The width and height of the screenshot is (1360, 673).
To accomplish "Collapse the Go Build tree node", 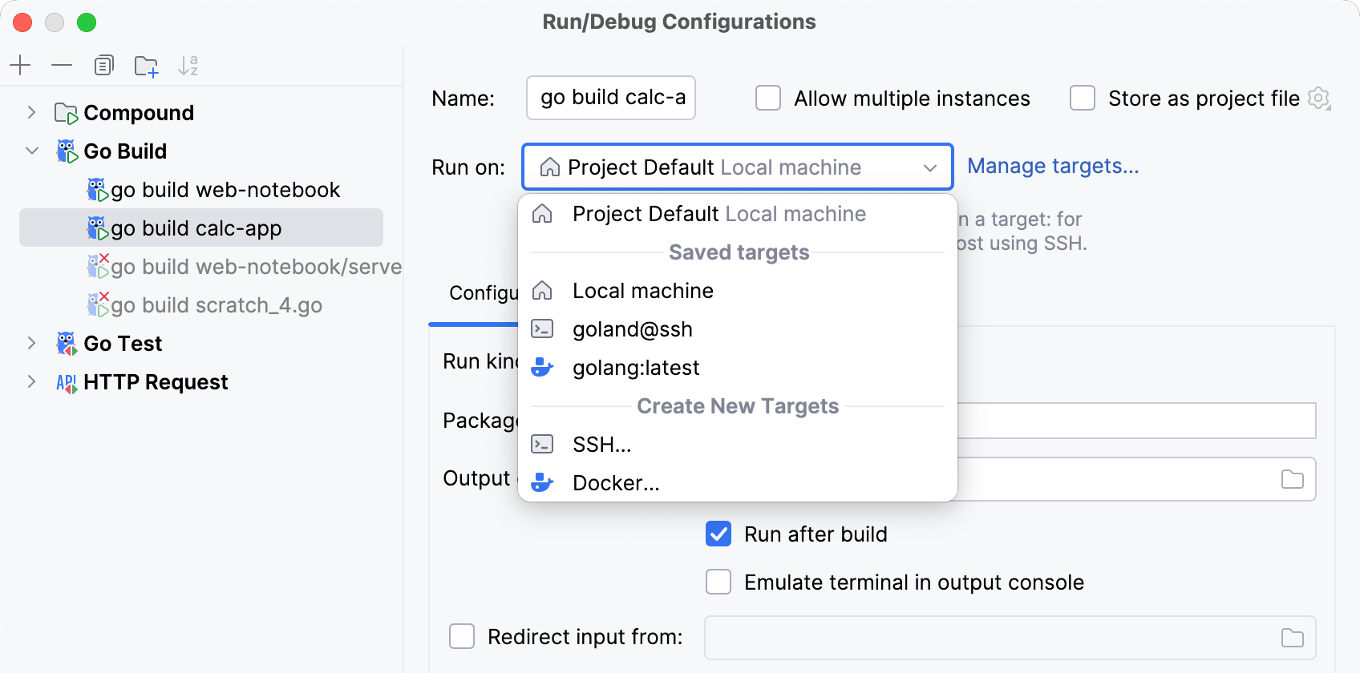I will tap(31, 151).
